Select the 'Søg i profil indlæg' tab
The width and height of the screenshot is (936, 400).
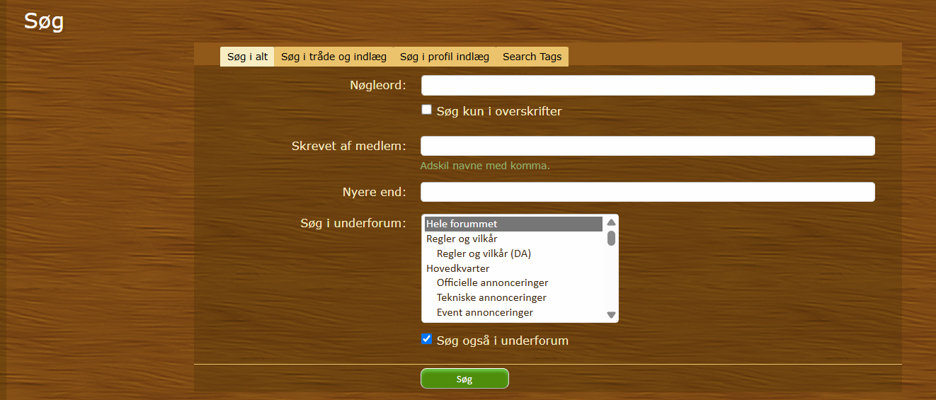(x=444, y=57)
